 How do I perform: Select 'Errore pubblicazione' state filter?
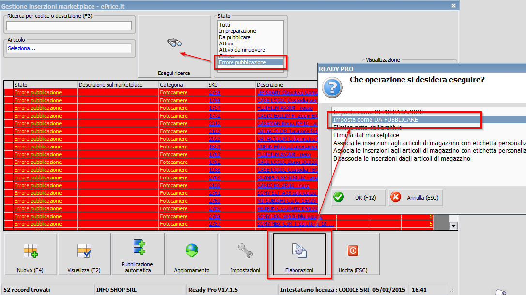pos(250,62)
